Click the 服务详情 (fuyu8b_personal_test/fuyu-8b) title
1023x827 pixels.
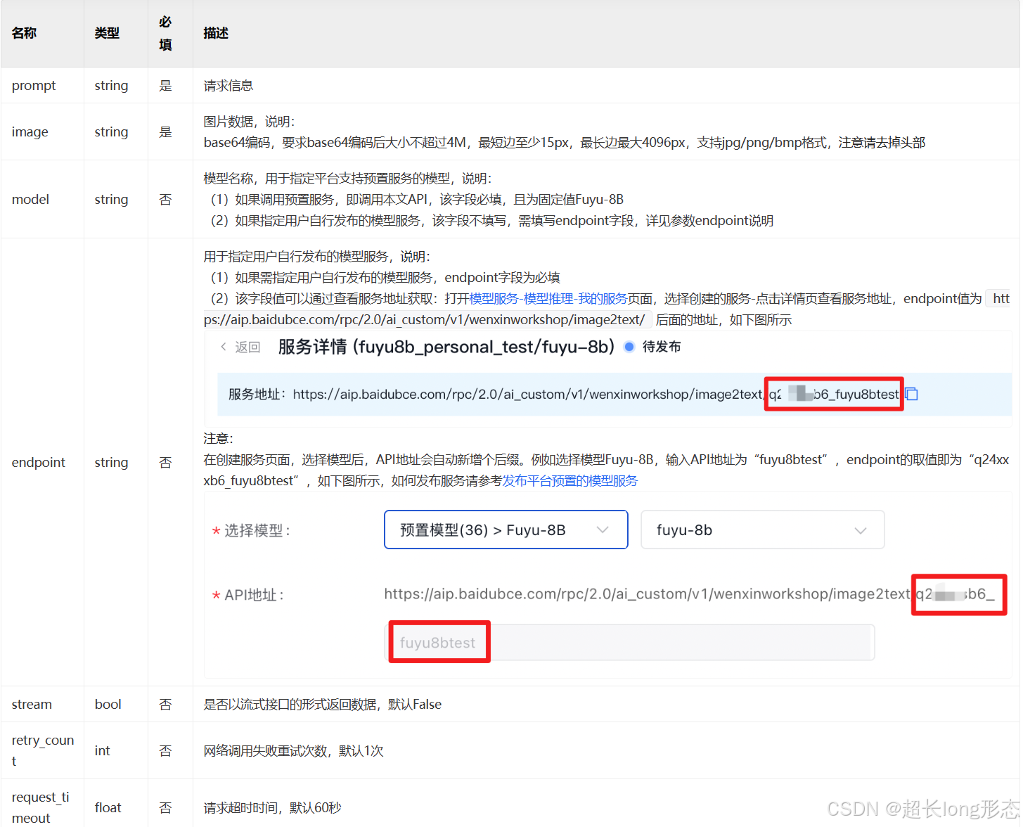(x=446, y=347)
